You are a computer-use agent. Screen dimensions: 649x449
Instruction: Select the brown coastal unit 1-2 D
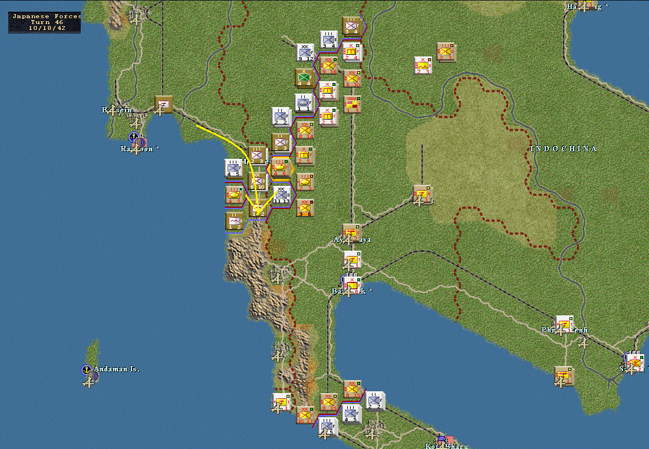(x=234, y=221)
